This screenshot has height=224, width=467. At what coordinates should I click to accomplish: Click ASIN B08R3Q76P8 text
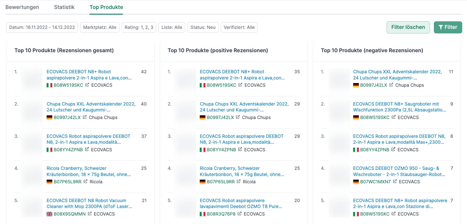click(x=221, y=214)
